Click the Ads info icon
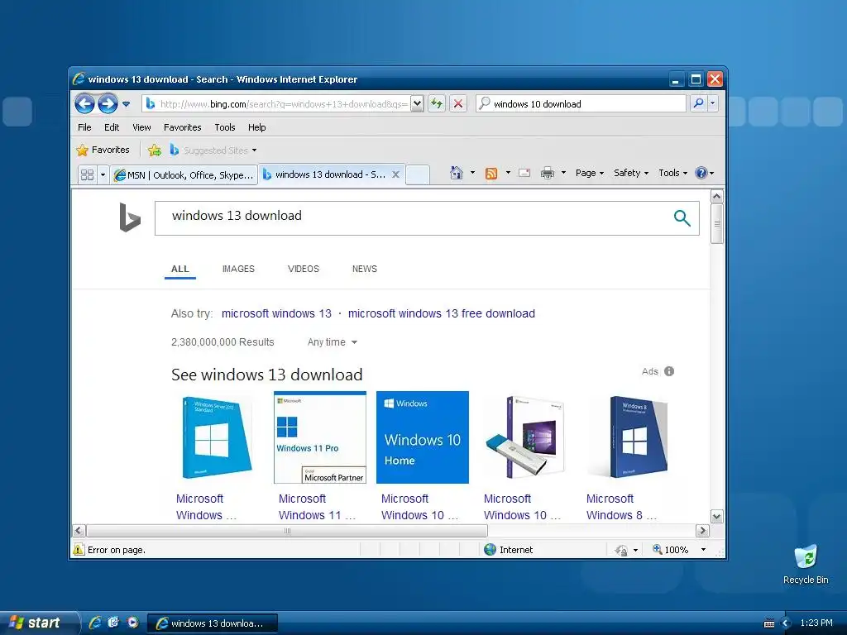Viewport: 847px width, 635px height. coord(669,371)
